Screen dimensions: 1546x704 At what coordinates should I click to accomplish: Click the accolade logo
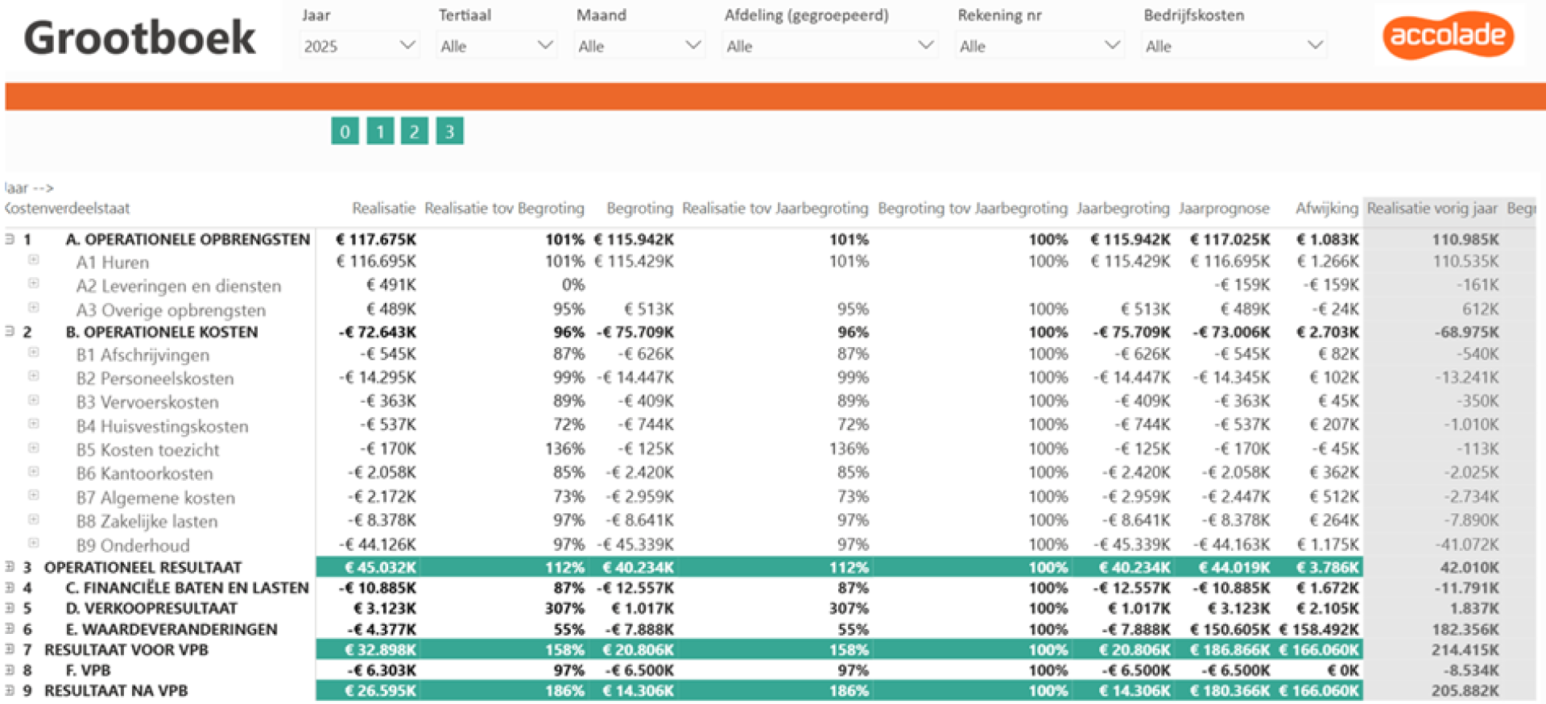pyautogui.click(x=1448, y=35)
